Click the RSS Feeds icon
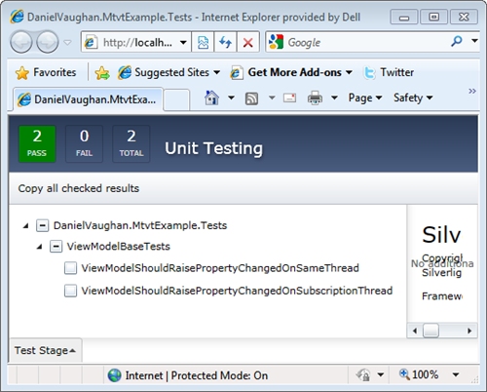Image resolution: width=487 pixels, height=392 pixels. [251, 98]
